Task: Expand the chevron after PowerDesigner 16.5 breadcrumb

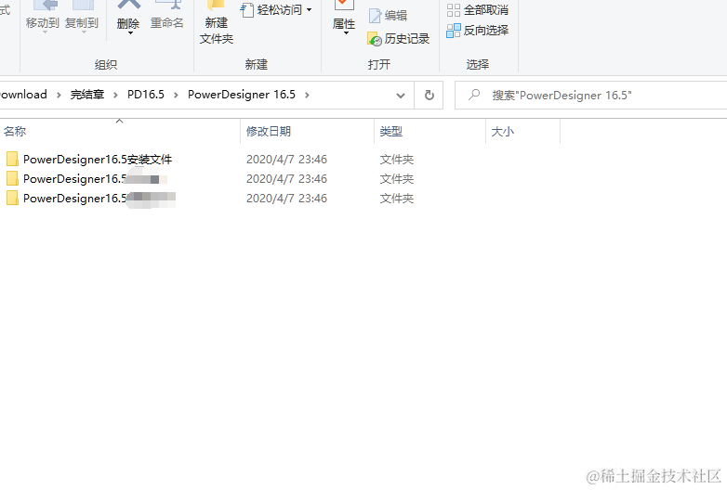Action: point(307,96)
